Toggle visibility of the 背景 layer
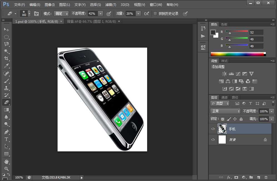The image size is (277, 181). pyautogui.click(x=213, y=140)
